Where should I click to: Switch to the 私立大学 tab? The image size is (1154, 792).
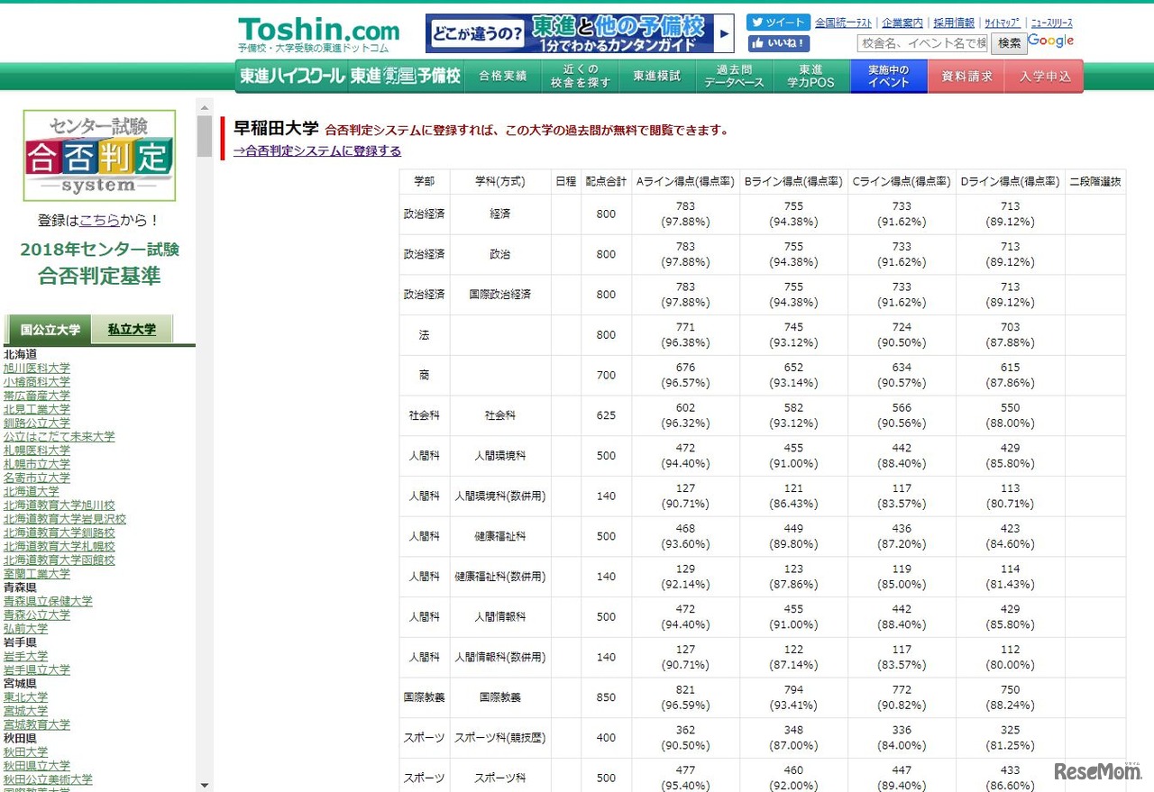(133, 330)
